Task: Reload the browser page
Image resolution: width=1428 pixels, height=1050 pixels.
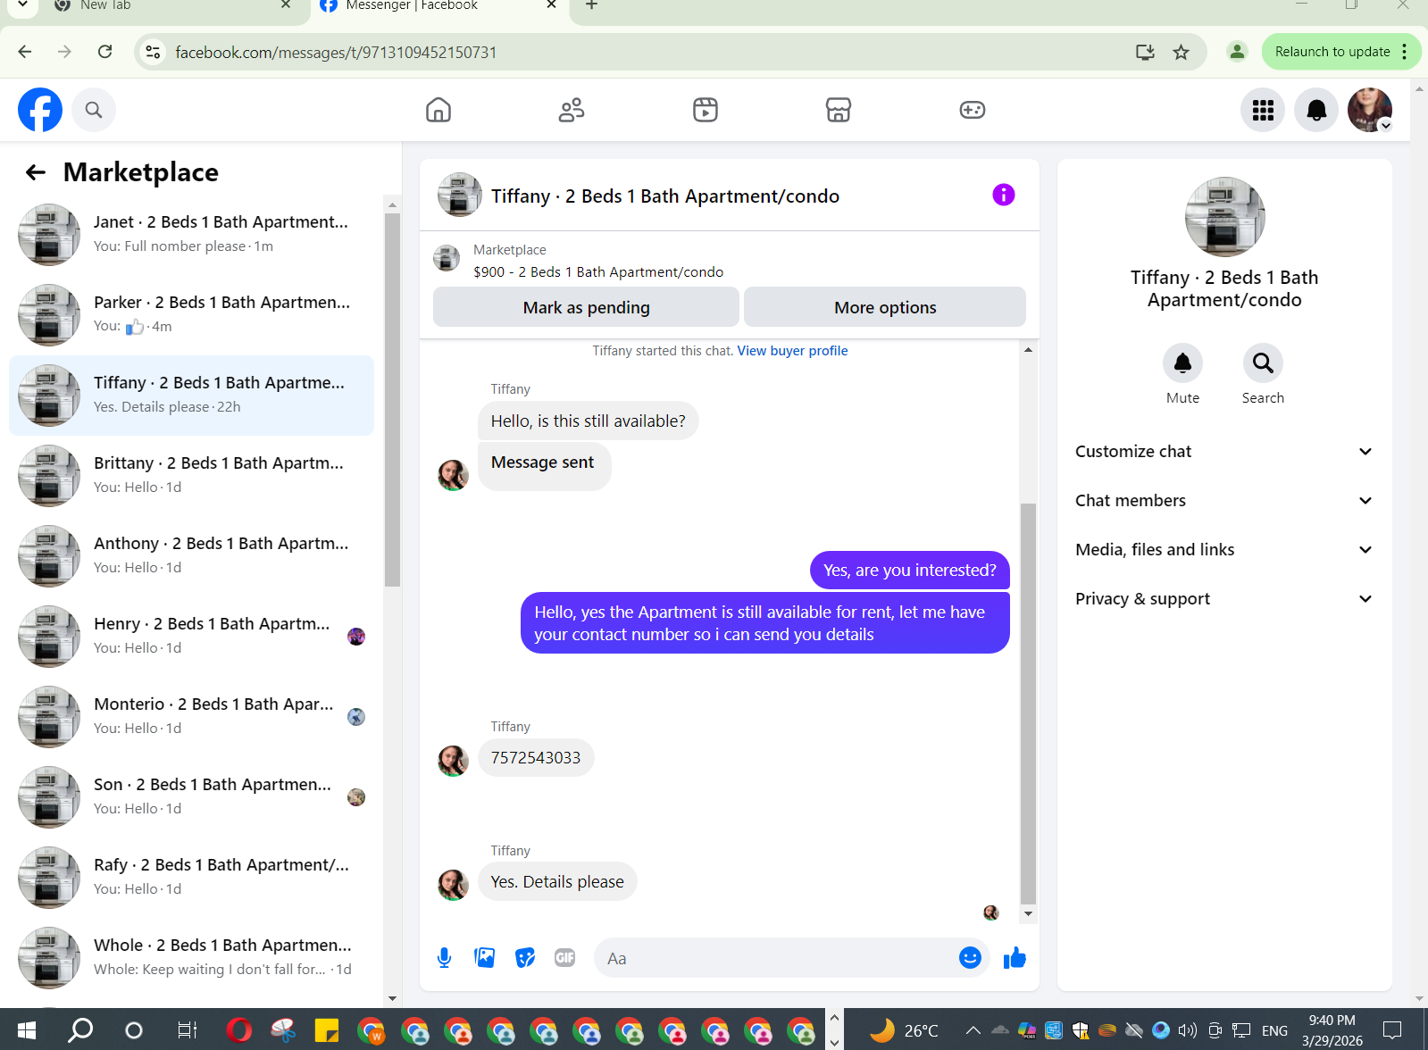Action: [x=104, y=52]
